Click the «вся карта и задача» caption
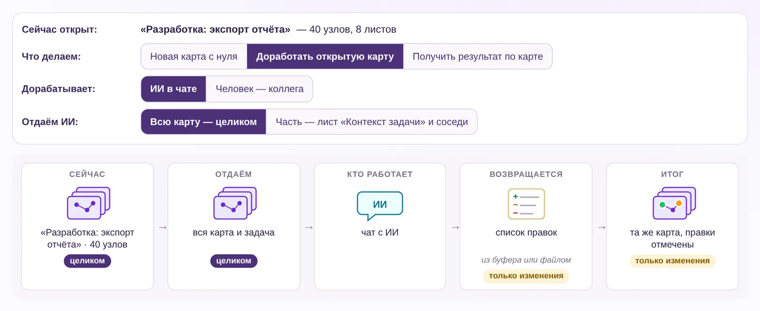The height and width of the screenshot is (311, 760). point(234,232)
